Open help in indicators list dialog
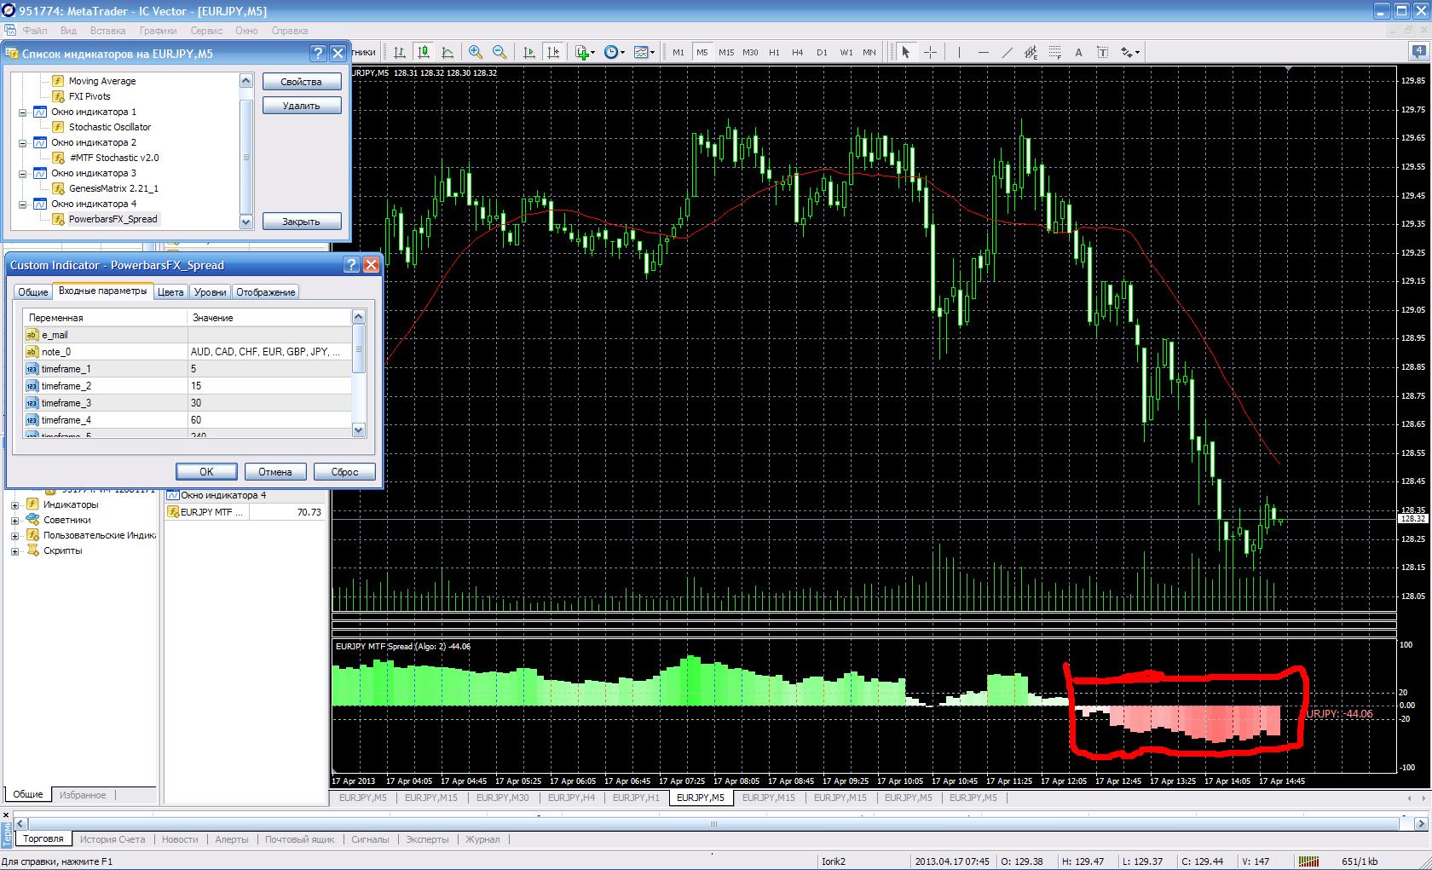The height and width of the screenshot is (870, 1432). [x=318, y=54]
